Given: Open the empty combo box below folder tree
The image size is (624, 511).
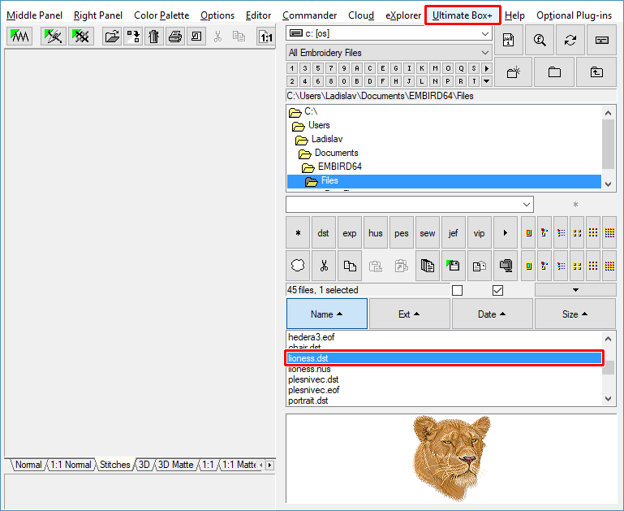Looking at the screenshot, I should coord(527,204).
